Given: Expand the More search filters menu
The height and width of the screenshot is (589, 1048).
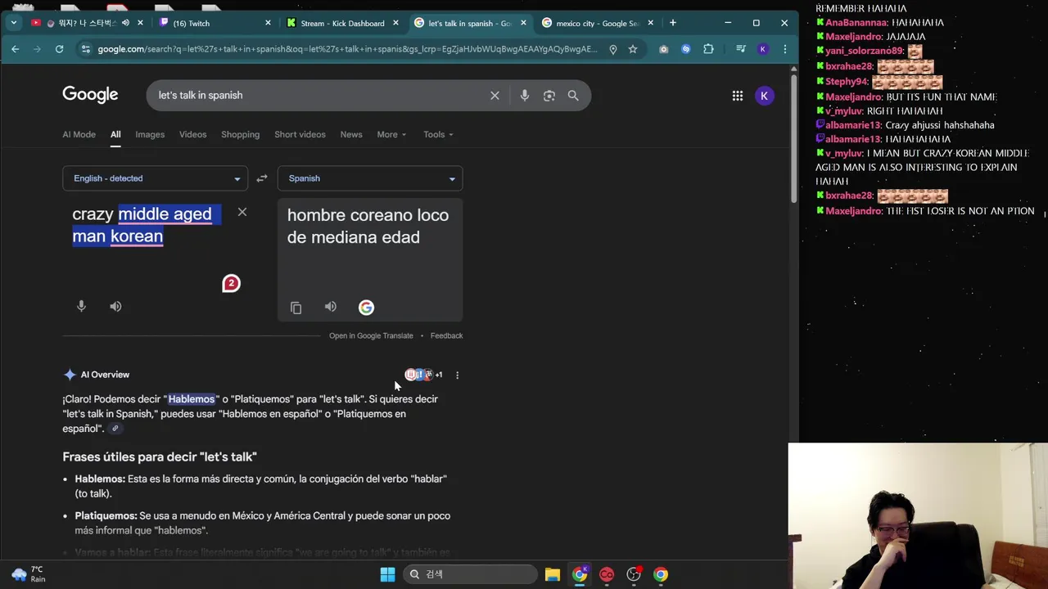Looking at the screenshot, I should coord(391,134).
